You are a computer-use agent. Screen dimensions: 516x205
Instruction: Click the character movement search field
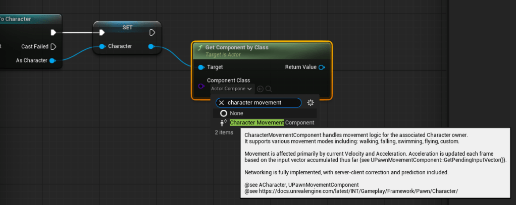[x=263, y=102]
